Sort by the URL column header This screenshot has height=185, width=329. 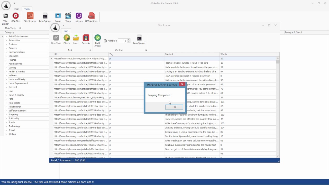coord(81,54)
